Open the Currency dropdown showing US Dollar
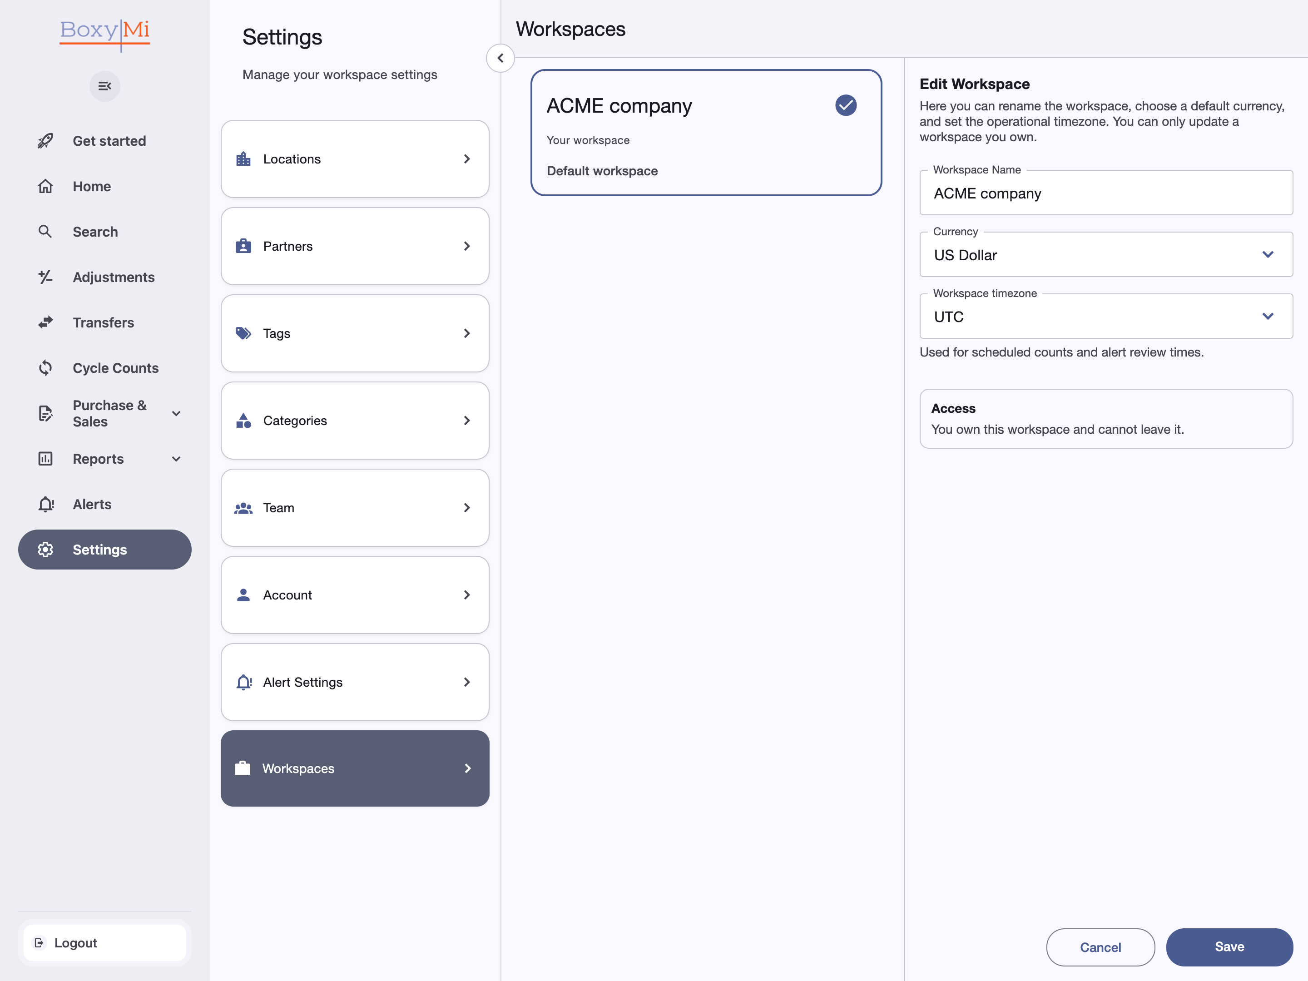1308x981 pixels. pyautogui.click(x=1106, y=255)
